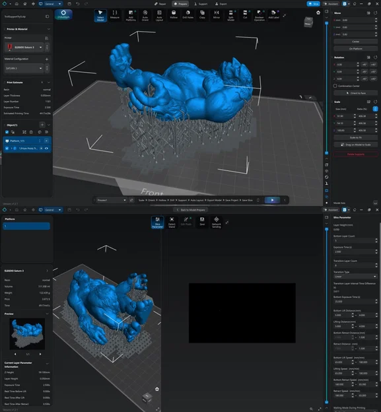The height and width of the screenshot is (412, 381).
Task: Click the red Delete Supports button
Action: pos(355,154)
